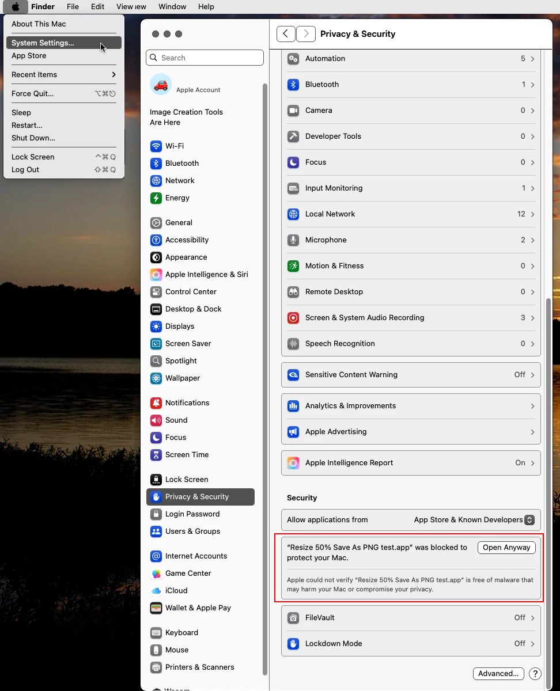
Task: Go back with the left arrow button
Action: (286, 34)
